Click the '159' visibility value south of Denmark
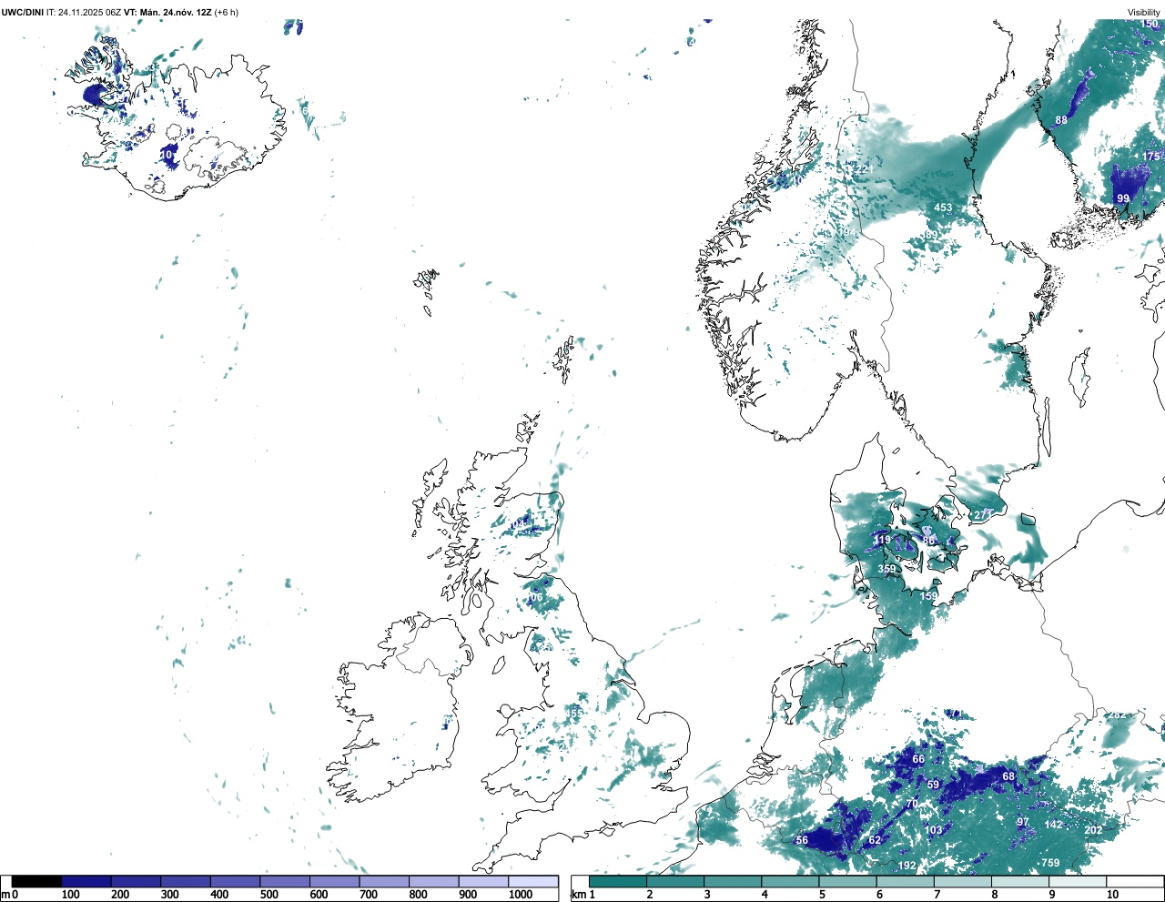 (x=928, y=596)
